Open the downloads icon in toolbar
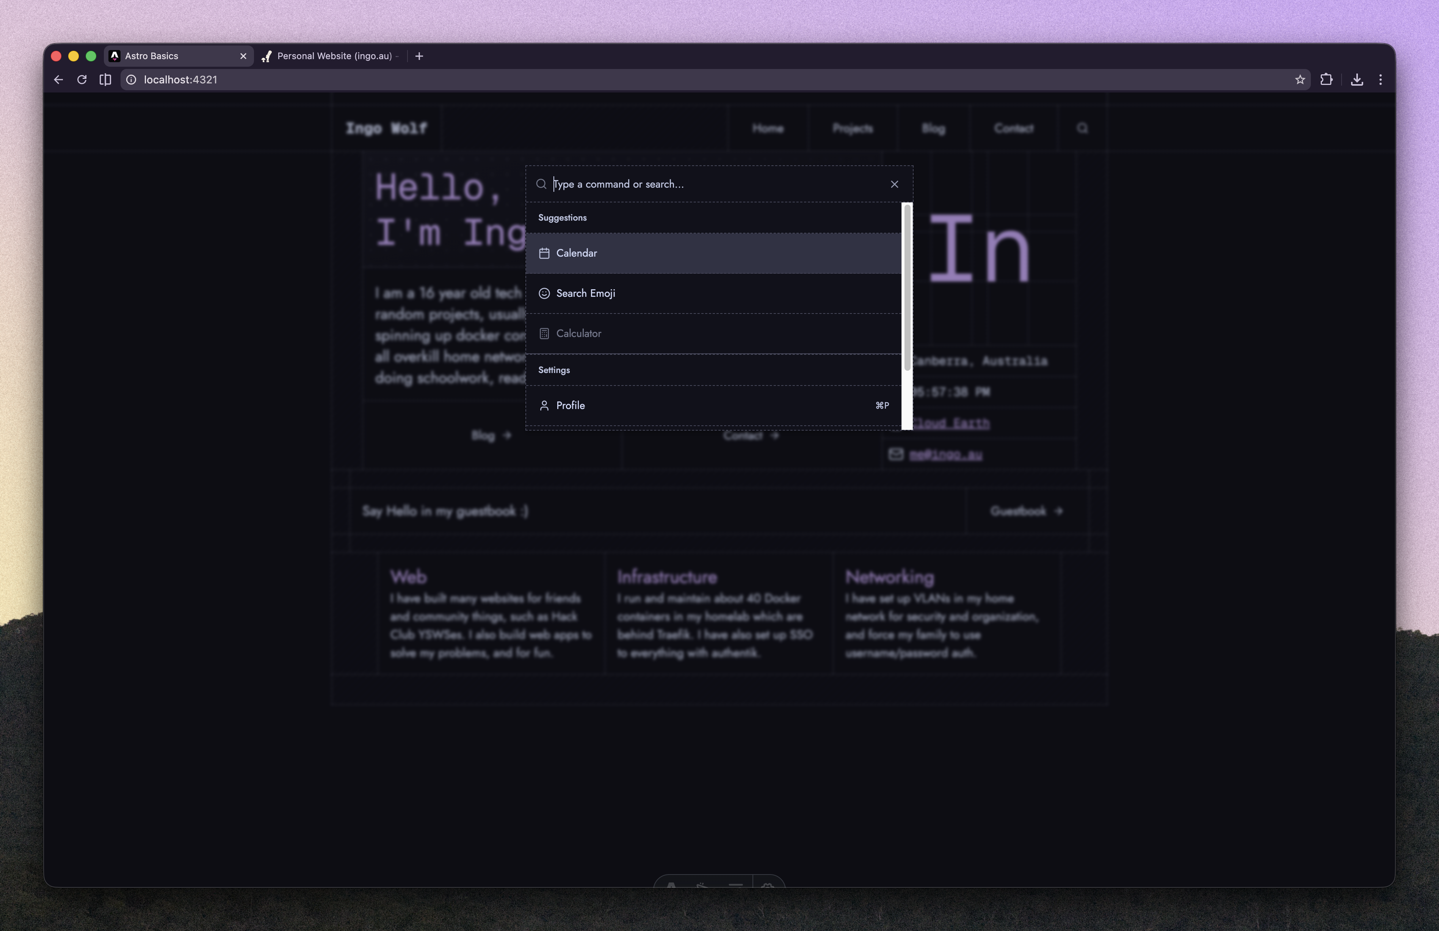Image resolution: width=1439 pixels, height=931 pixels. (x=1357, y=80)
